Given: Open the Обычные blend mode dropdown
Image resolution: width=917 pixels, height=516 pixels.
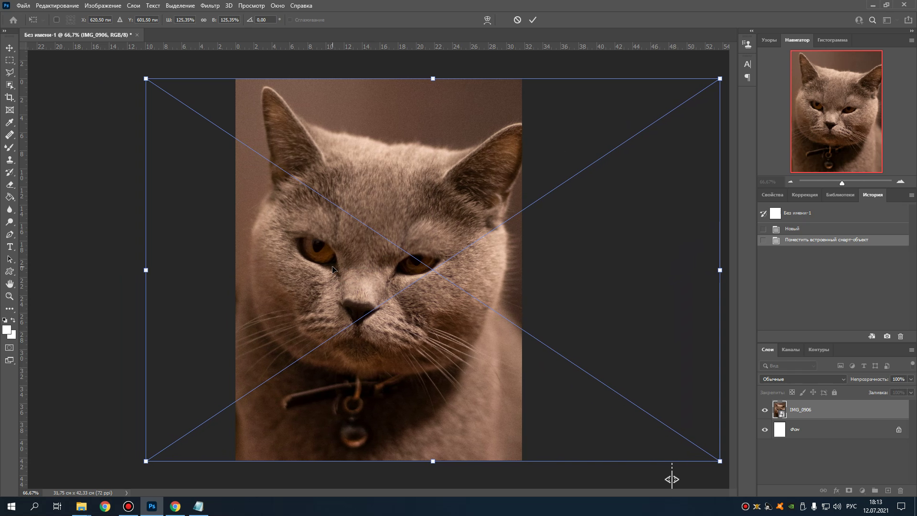Looking at the screenshot, I should [x=803, y=379].
